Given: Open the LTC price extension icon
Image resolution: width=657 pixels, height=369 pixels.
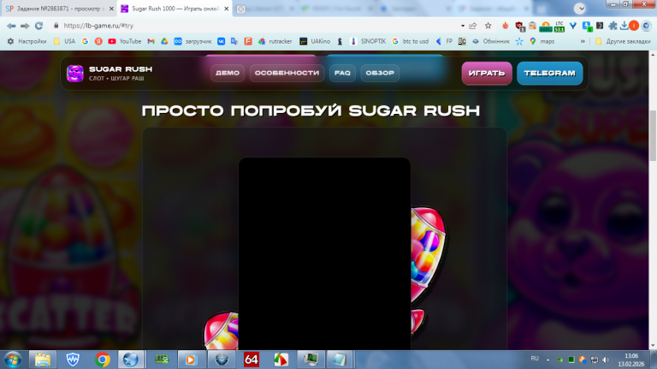Looking at the screenshot, I should tap(559, 27).
